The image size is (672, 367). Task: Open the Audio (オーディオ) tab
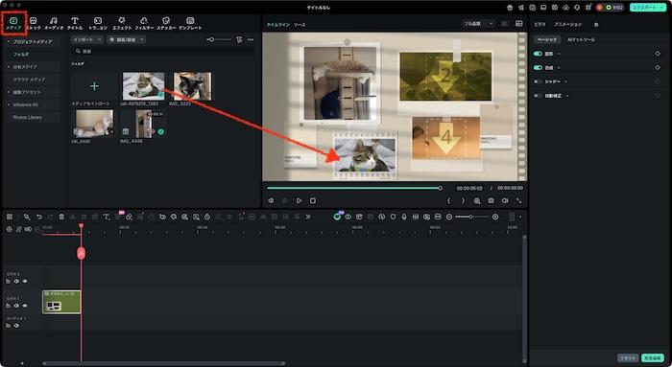tap(54, 24)
